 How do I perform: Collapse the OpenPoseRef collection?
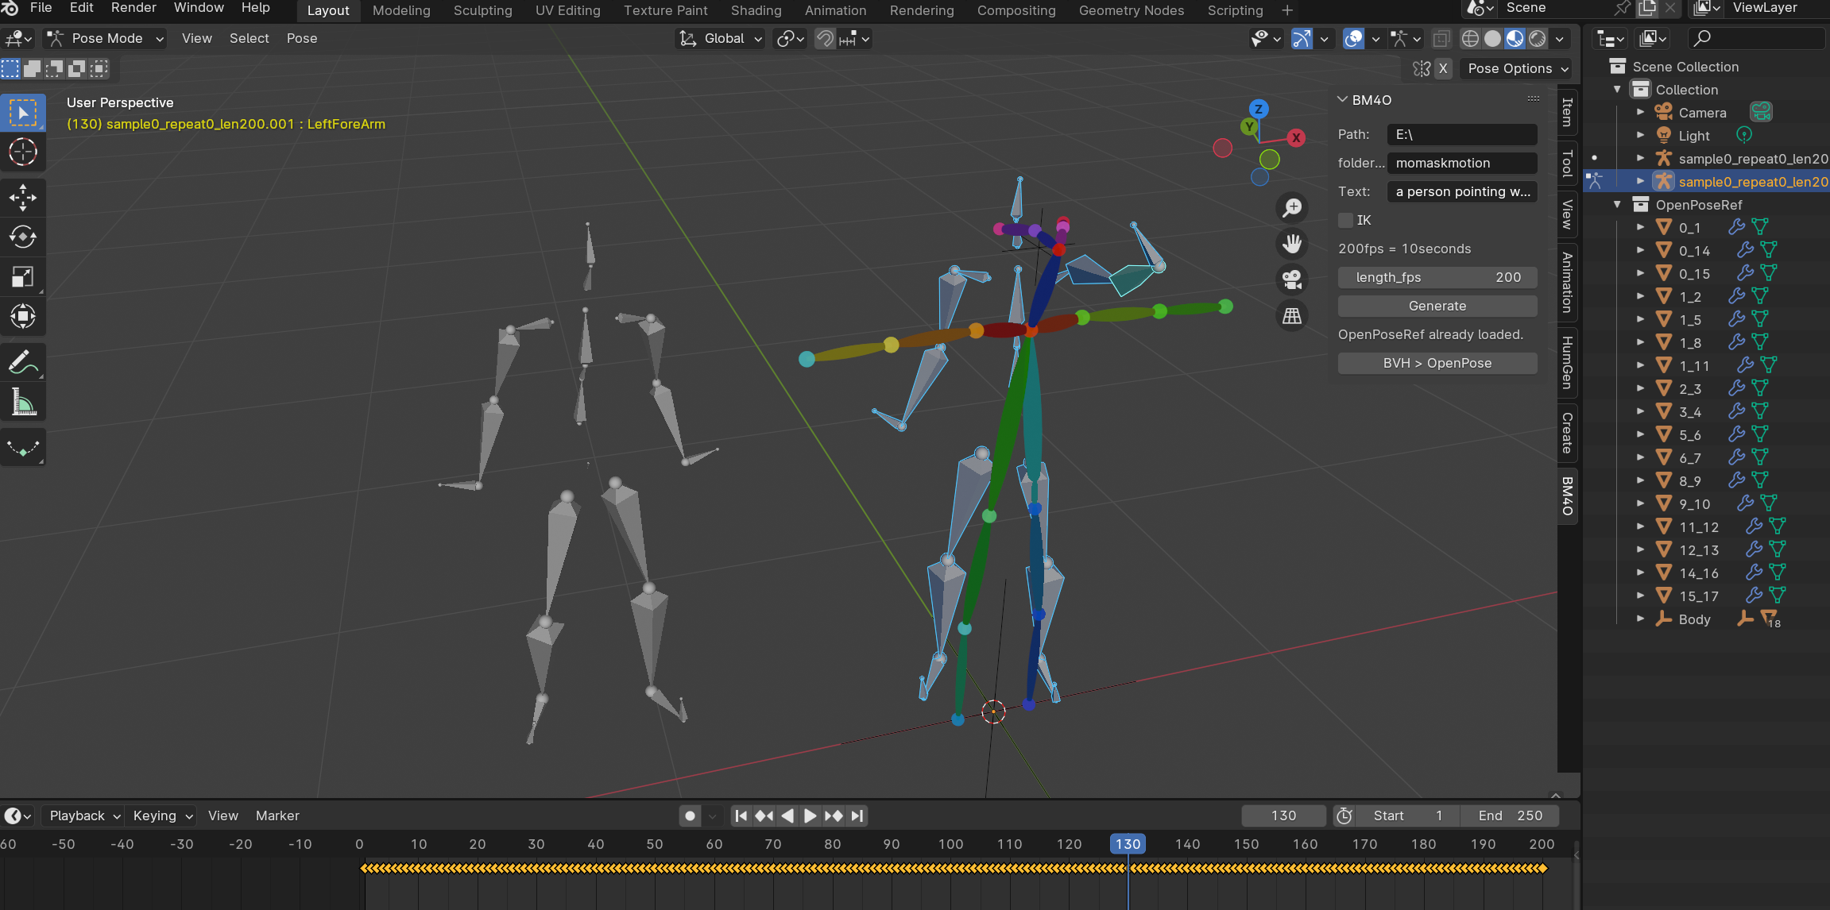click(1617, 204)
